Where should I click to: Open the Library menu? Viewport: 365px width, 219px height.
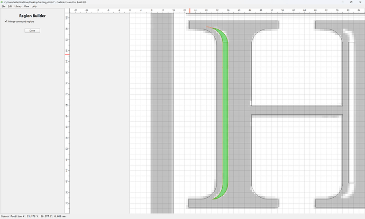[18, 6]
